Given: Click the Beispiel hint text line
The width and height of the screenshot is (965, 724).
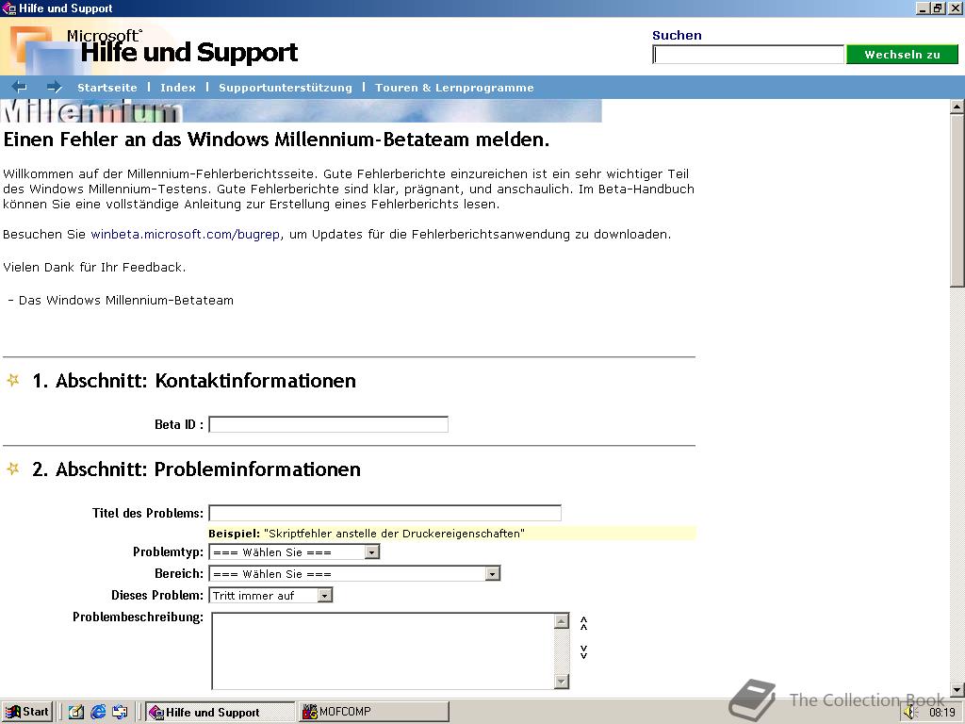Looking at the screenshot, I should coord(452,534).
